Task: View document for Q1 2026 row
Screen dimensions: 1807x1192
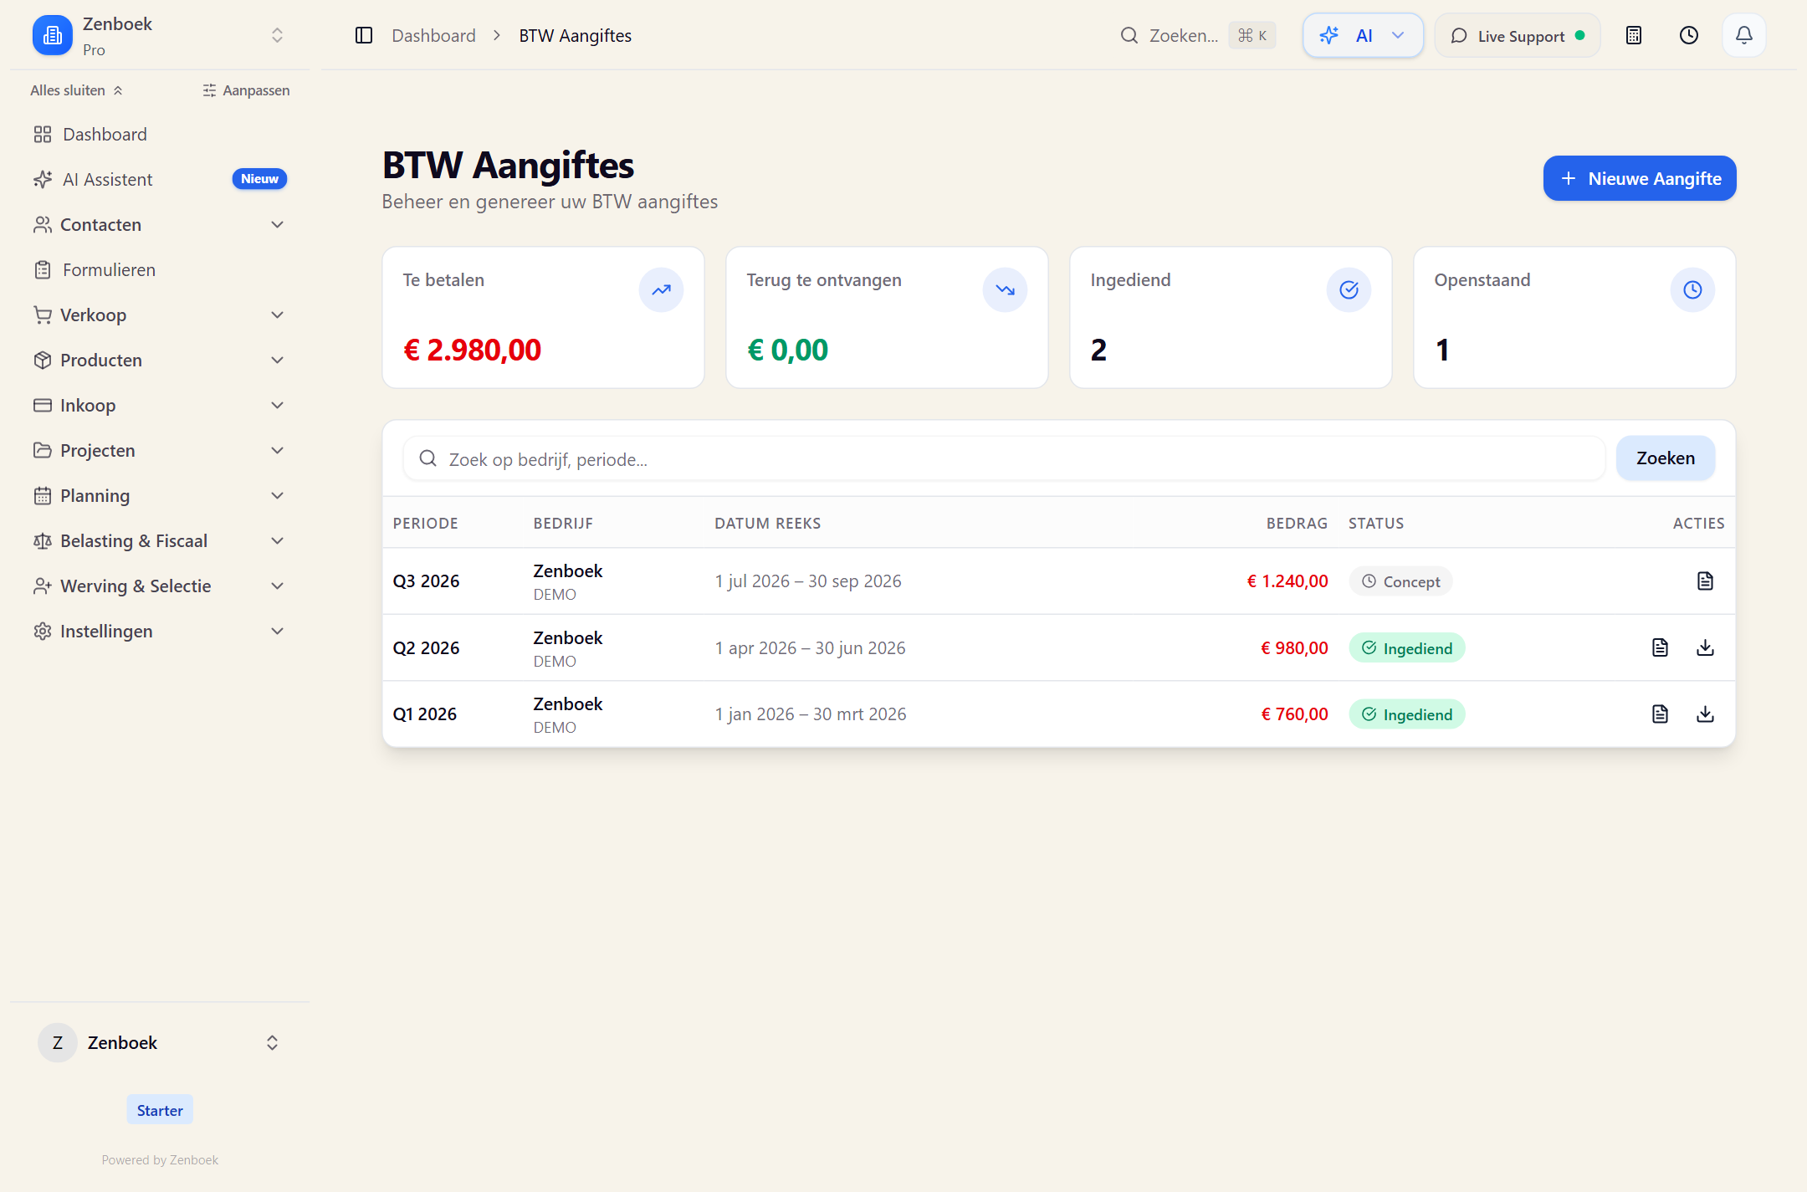Action: pyautogui.click(x=1660, y=714)
